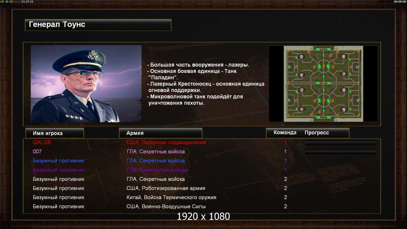Screen dimensions: 407x229
Task: Select start position 4 marker
Action: pyautogui.click(x=301, y=75)
